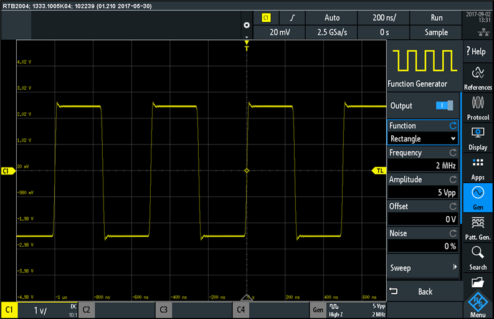Viewport: 494px width, 319px height.
Task: Edit the Frequency 2 MHz field
Action: tap(423, 165)
